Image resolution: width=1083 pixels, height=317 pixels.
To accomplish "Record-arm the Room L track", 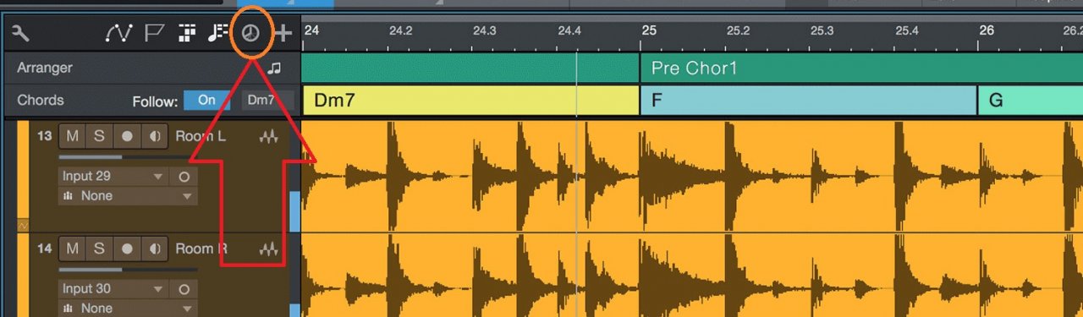I will [x=127, y=136].
